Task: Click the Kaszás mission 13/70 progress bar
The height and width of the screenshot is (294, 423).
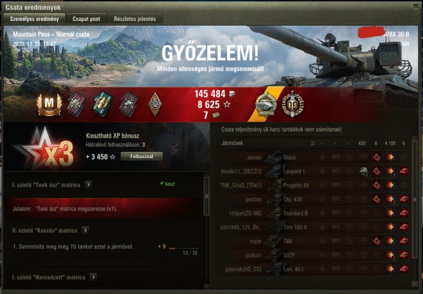Action: pyautogui.click(x=183, y=248)
